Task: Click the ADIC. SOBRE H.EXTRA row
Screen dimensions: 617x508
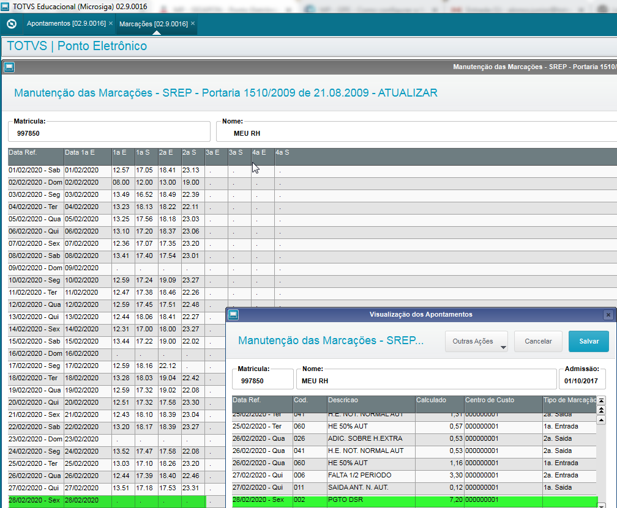Action: [x=414, y=439]
